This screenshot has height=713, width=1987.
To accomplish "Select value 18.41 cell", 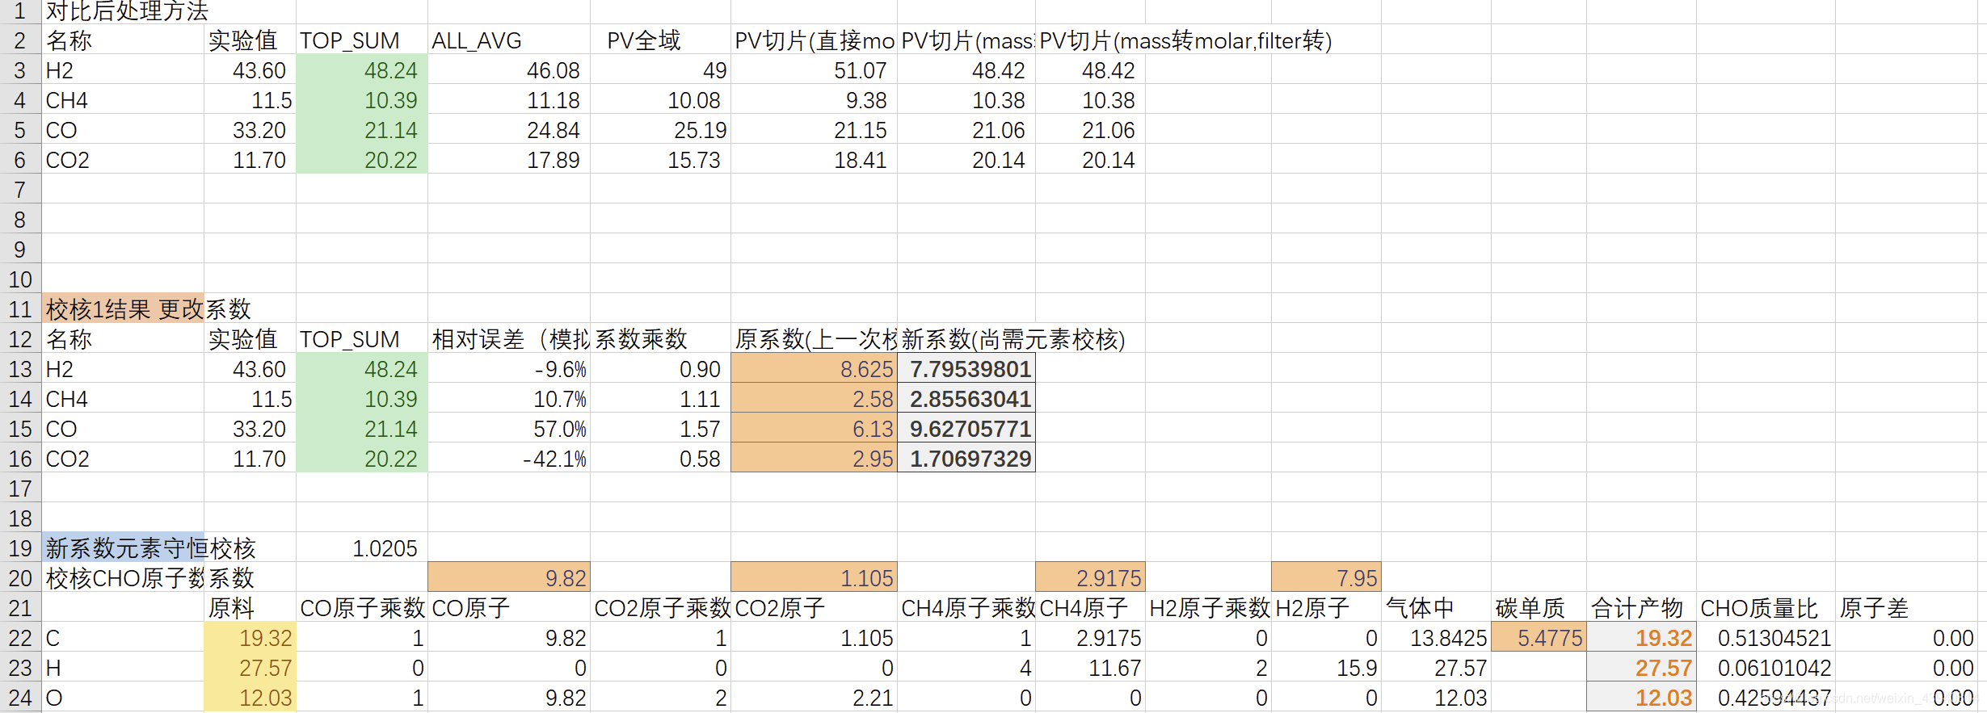I will click(x=814, y=159).
